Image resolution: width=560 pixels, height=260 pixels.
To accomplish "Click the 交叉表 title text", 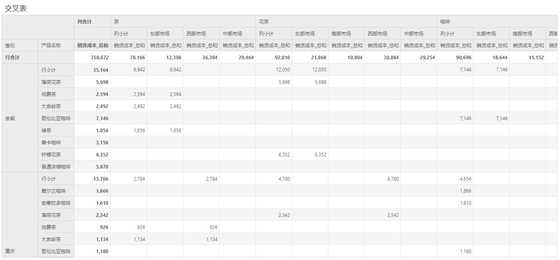I will [16, 8].
